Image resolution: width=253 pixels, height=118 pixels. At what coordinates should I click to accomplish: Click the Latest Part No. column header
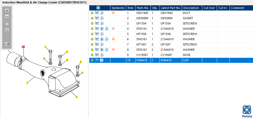click(x=171, y=8)
